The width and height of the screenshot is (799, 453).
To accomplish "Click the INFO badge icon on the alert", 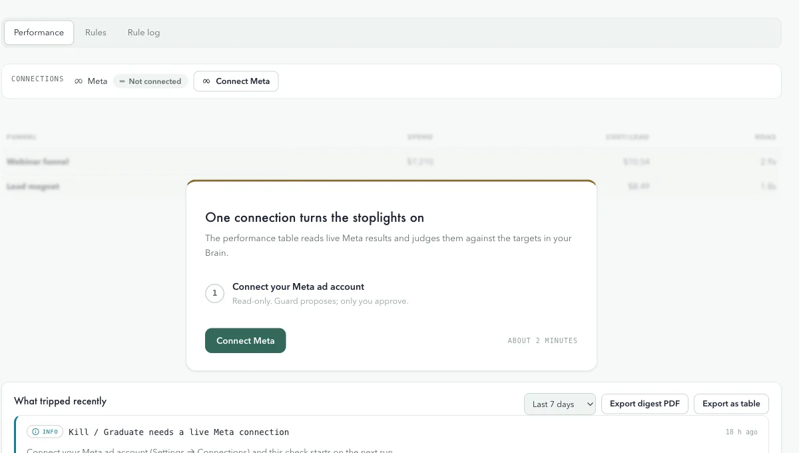I will pos(35,432).
